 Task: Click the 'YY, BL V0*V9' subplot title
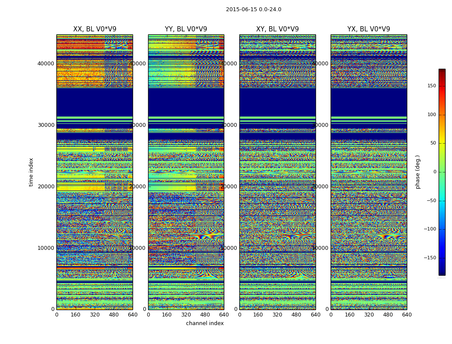tap(186, 29)
